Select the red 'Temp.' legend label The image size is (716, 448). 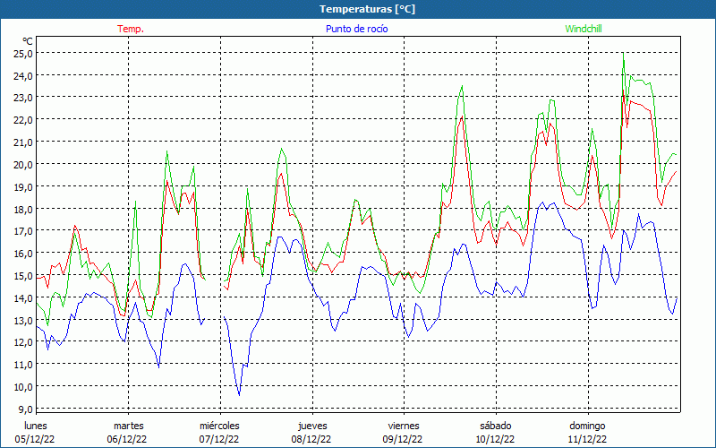pyautogui.click(x=131, y=29)
